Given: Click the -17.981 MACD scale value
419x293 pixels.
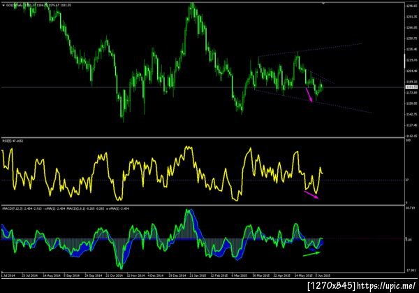Looking at the screenshot, I should 411,270.
